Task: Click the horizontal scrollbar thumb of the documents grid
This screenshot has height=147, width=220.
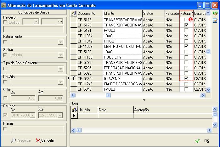Action: [108, 95]
